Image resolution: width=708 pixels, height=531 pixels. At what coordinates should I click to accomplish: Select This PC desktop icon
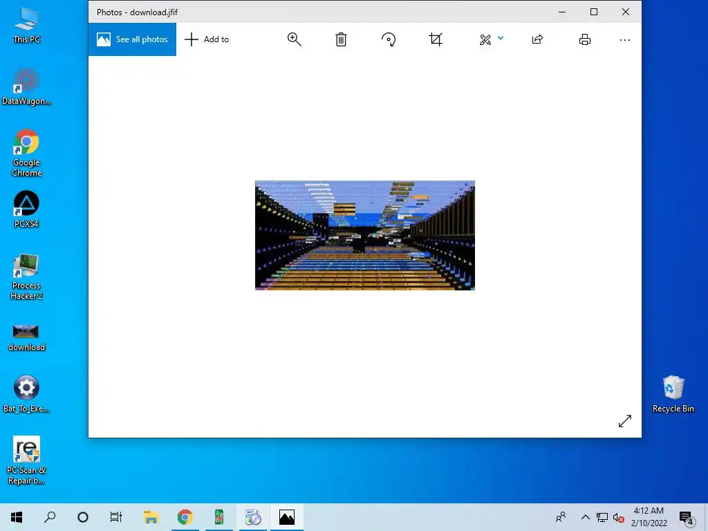27,26
